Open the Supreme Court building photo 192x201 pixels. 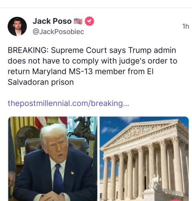[144, 159]
